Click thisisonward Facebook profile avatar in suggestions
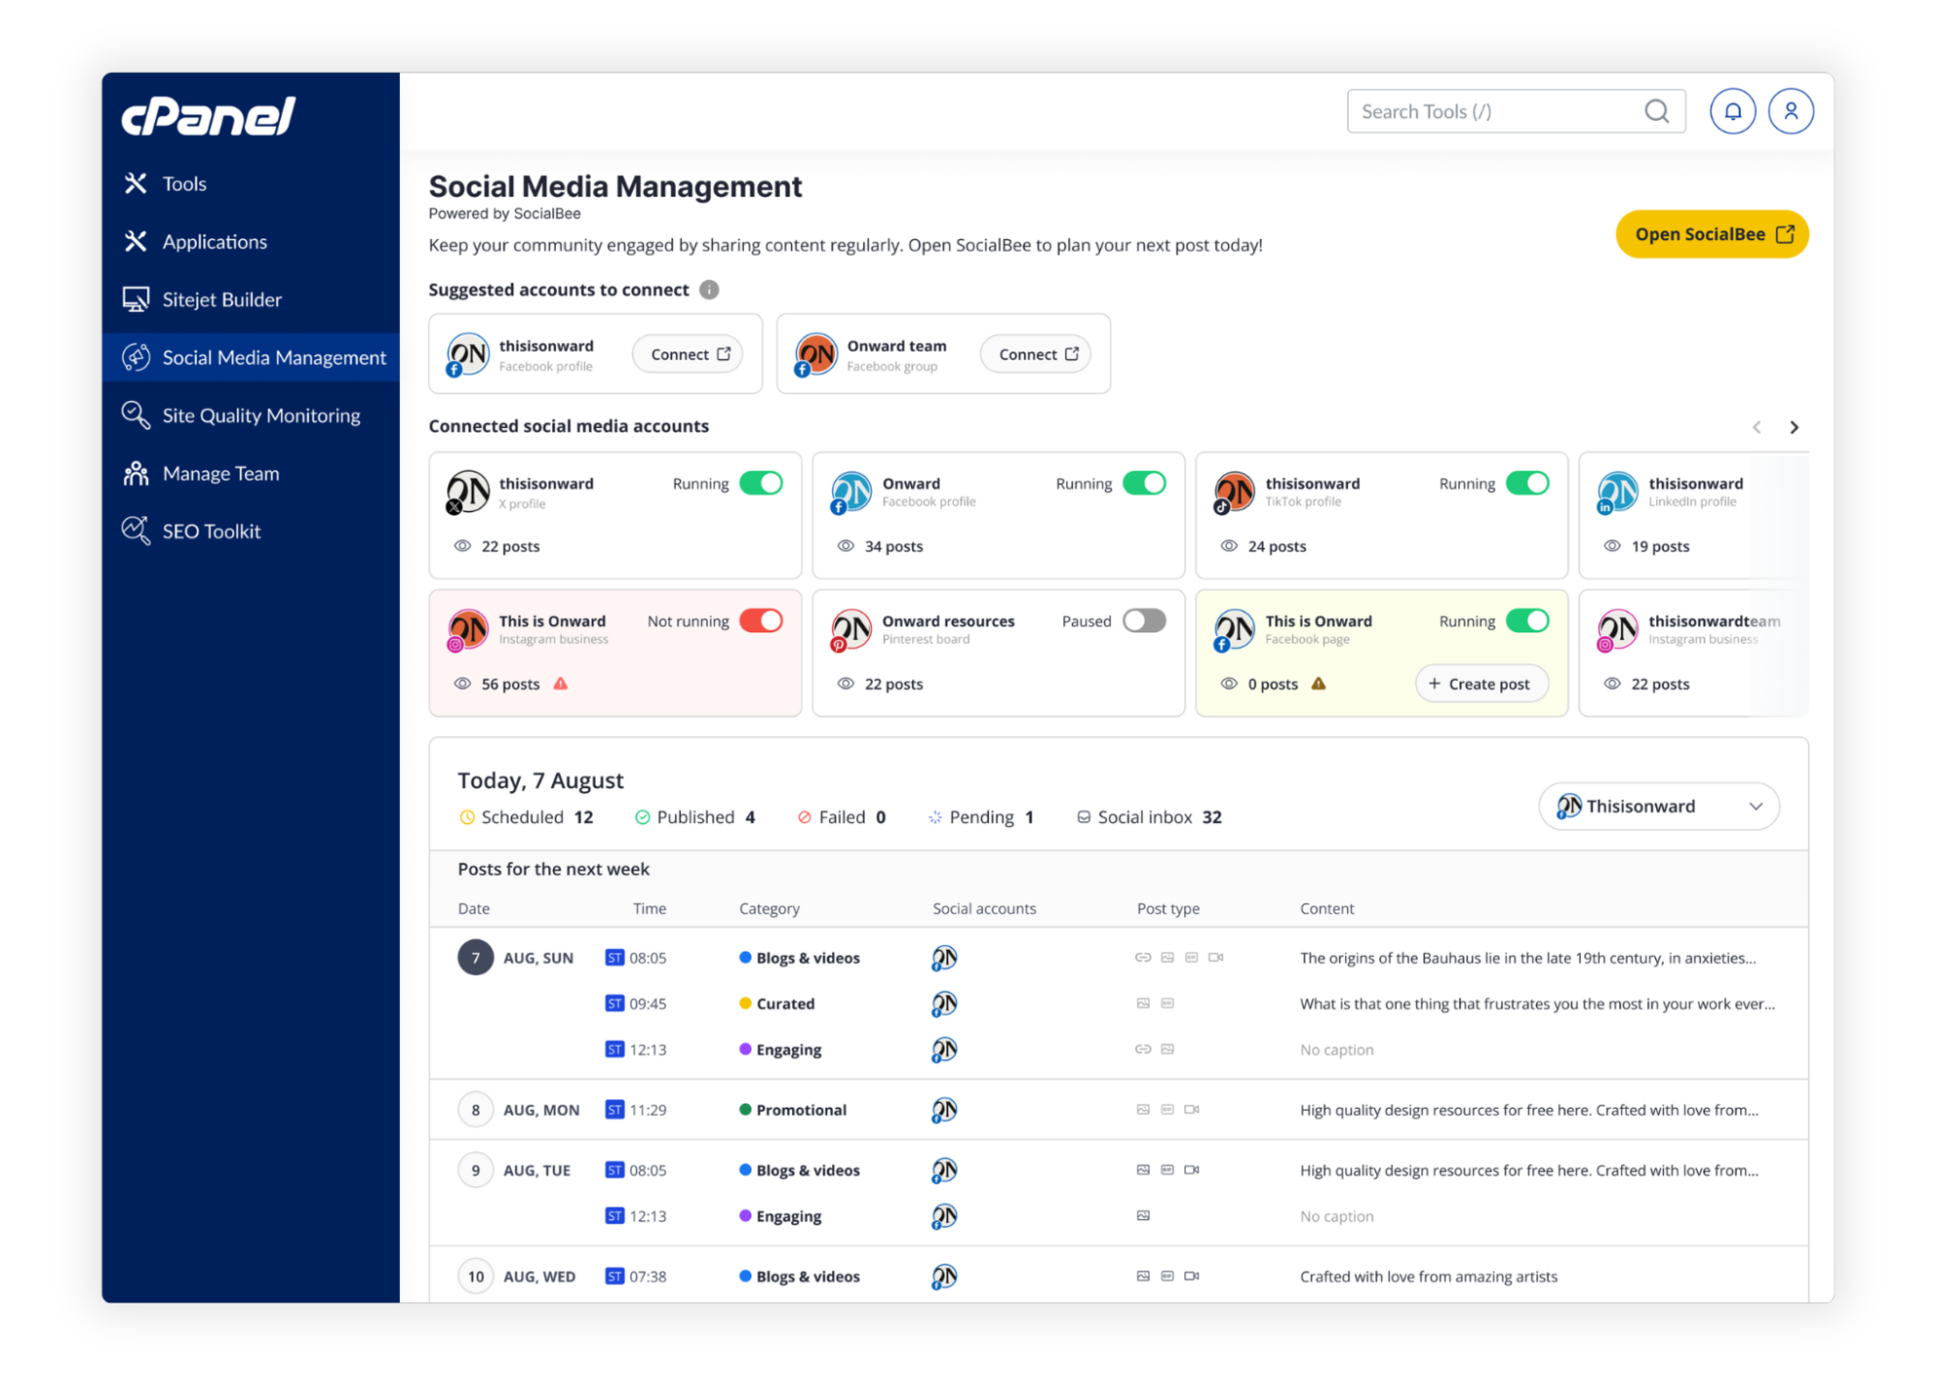This screenshot has width=1936, height=1377. pyautogui.click(x=468, y=354)
